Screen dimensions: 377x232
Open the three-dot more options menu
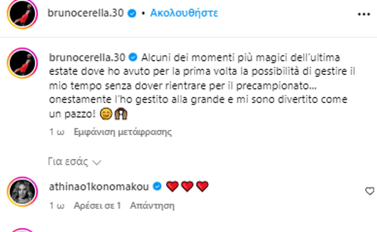364,14
